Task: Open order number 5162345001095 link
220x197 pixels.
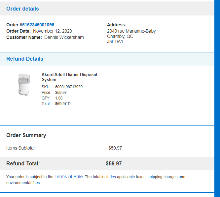Action: coord(38,25)
